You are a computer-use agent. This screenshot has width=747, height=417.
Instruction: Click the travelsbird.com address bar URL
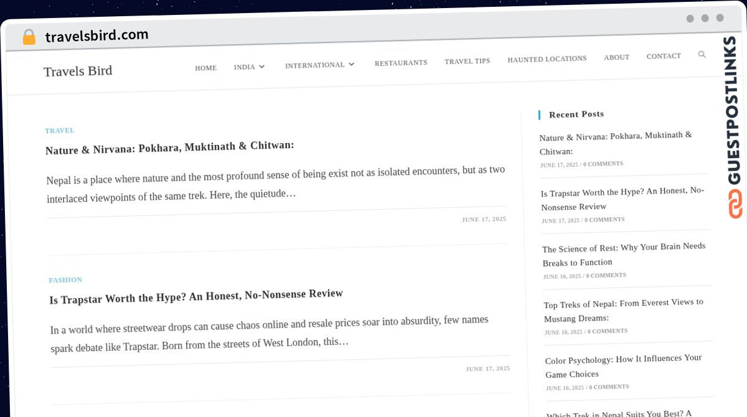[x=96, y=35]
